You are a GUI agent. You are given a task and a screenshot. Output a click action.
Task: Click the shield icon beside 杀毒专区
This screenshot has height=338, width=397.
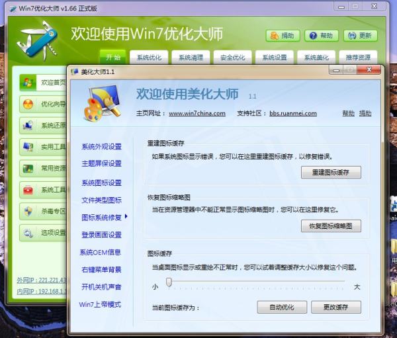coord(28,211)
